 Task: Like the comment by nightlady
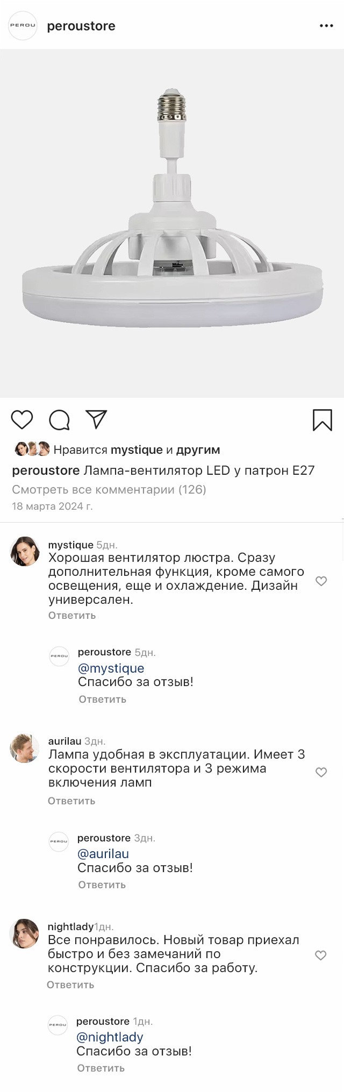320,955
